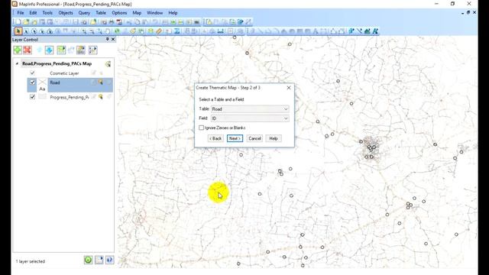Click the Layer Properties icon in Layer Control
This screenshot has width=489, height=275.
click(x=61, y=50)
